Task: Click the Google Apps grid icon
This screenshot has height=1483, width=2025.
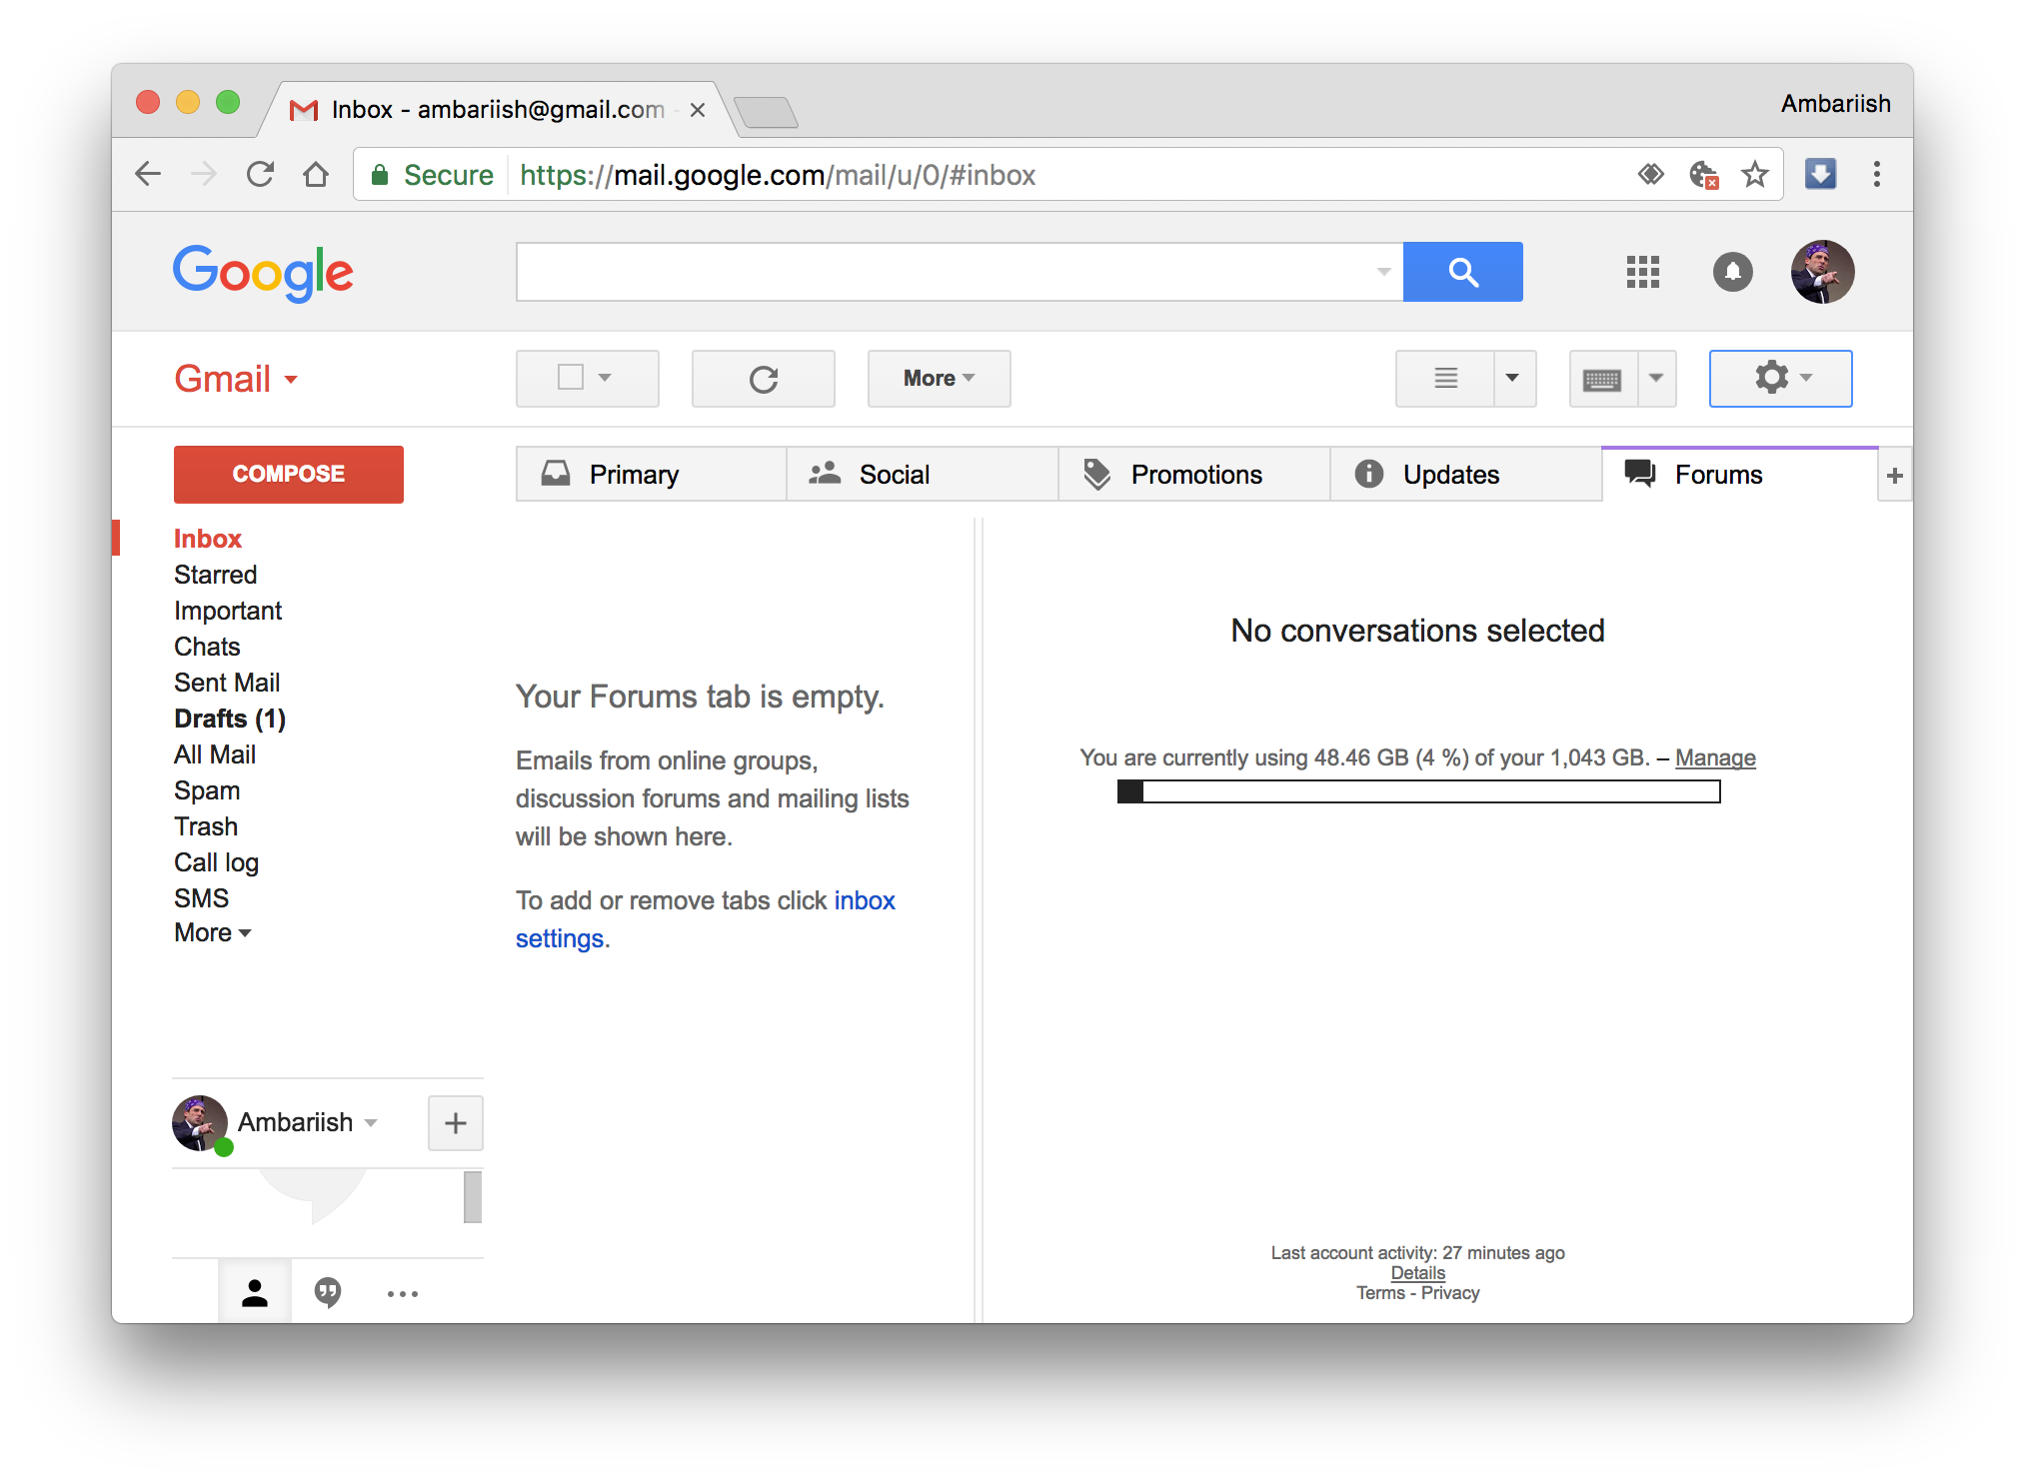Action: [x=1640, y=271]
